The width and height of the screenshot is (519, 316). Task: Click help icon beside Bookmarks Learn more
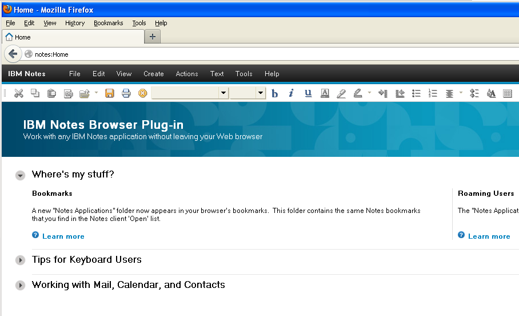(35, 235)
